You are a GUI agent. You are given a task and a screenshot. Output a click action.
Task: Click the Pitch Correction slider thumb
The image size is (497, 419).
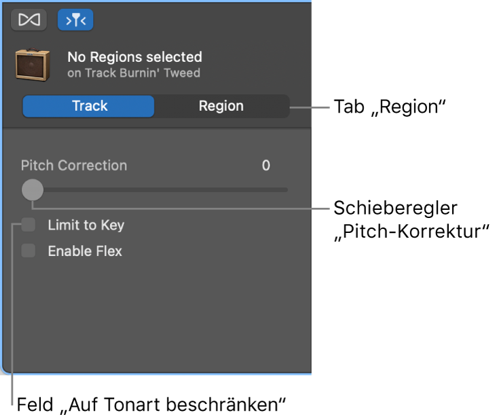tap(32, 190)
